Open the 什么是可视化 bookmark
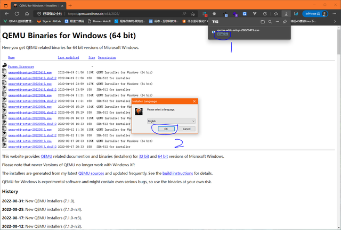 tap(196, 21)
